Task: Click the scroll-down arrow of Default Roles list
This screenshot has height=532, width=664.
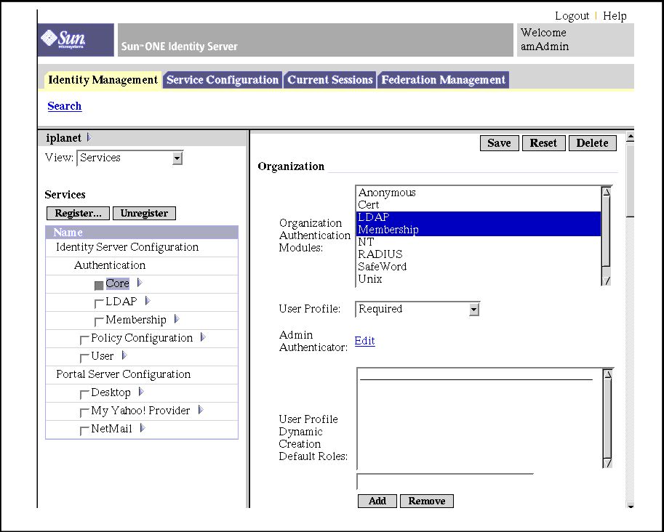Action: [x=607, y=463]
